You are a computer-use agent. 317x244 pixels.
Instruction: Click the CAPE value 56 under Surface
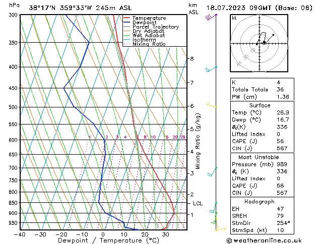[x=280, y=141]
